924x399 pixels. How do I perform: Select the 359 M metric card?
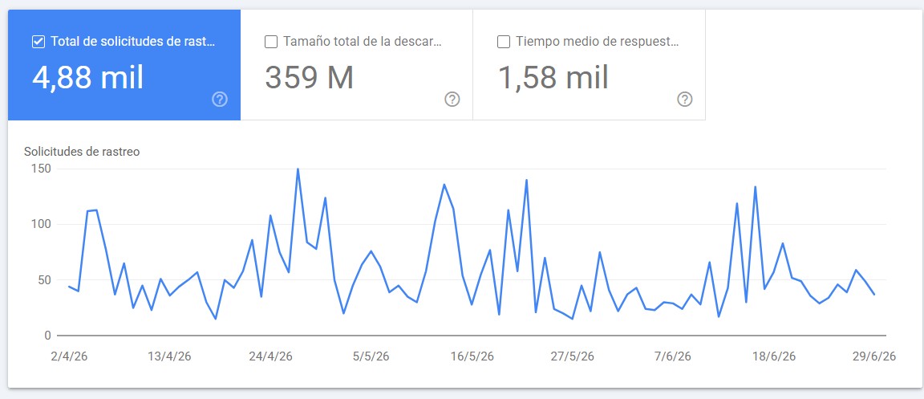356,65
